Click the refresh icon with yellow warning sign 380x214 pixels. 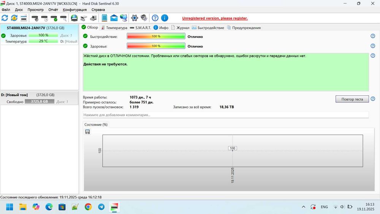click(14, 18)
